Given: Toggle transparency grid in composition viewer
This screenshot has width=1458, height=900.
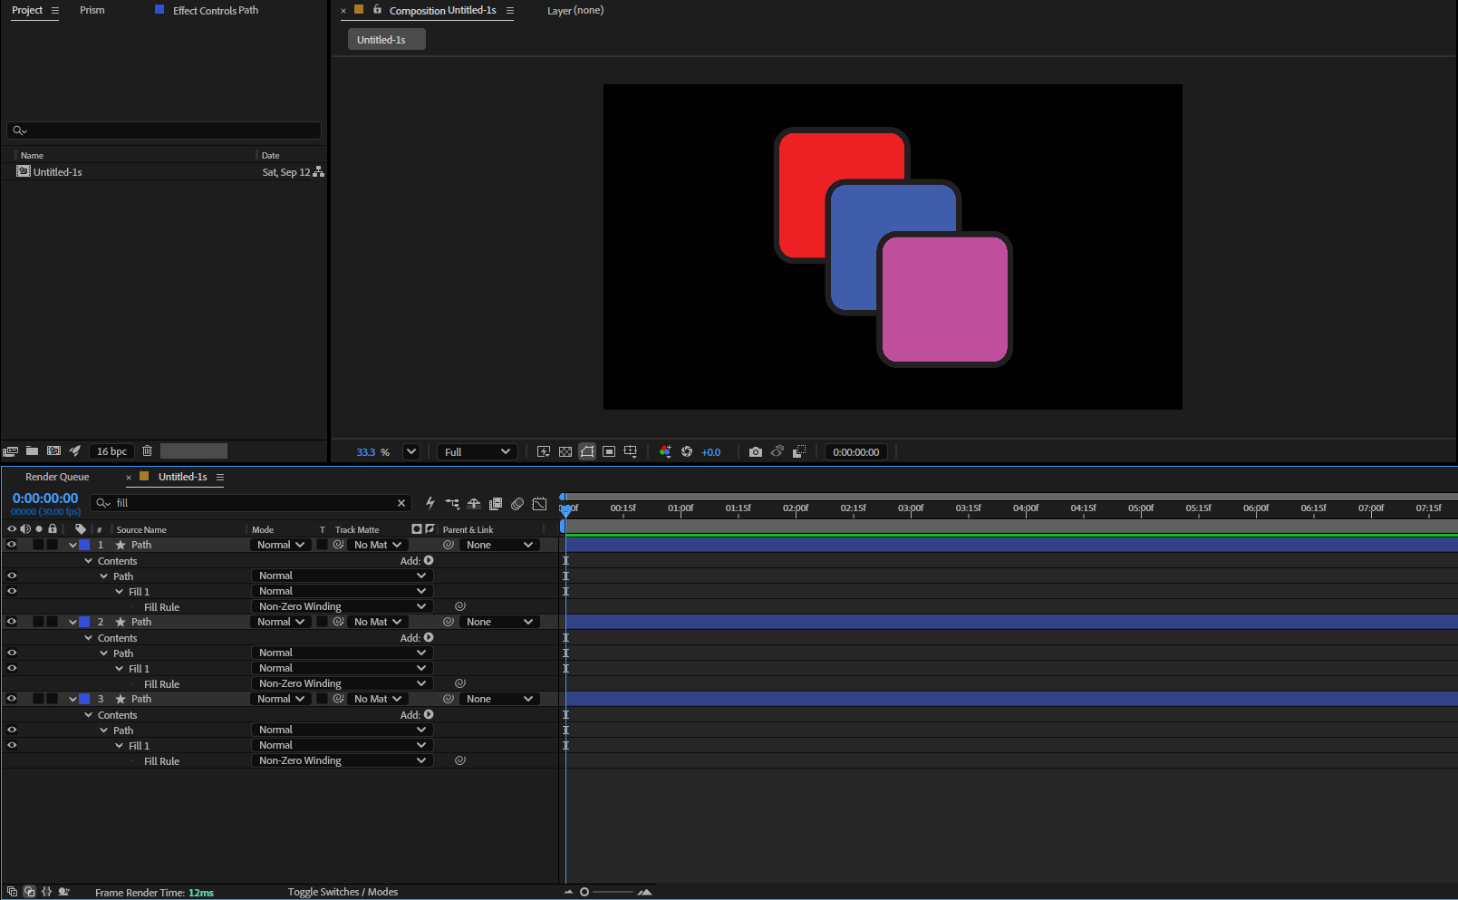Looking at the screenshot, I should coord(565,452).
